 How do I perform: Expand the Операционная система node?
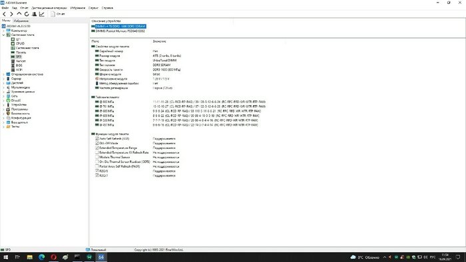(x=3, y=74)
